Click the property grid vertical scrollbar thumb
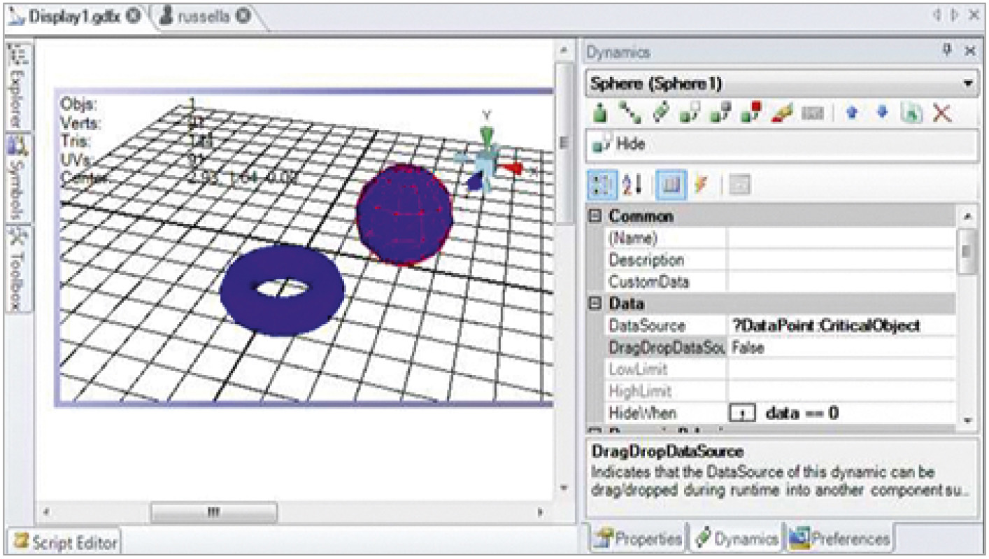This screenshot has height=559, width=989. 968,250
